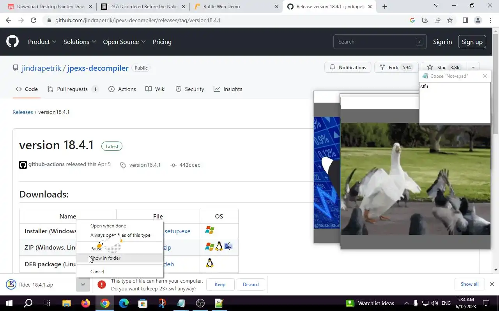Open Microsoft Store from the taskbar
Viewport: 499px width, 311px height.
click(143, 303)
